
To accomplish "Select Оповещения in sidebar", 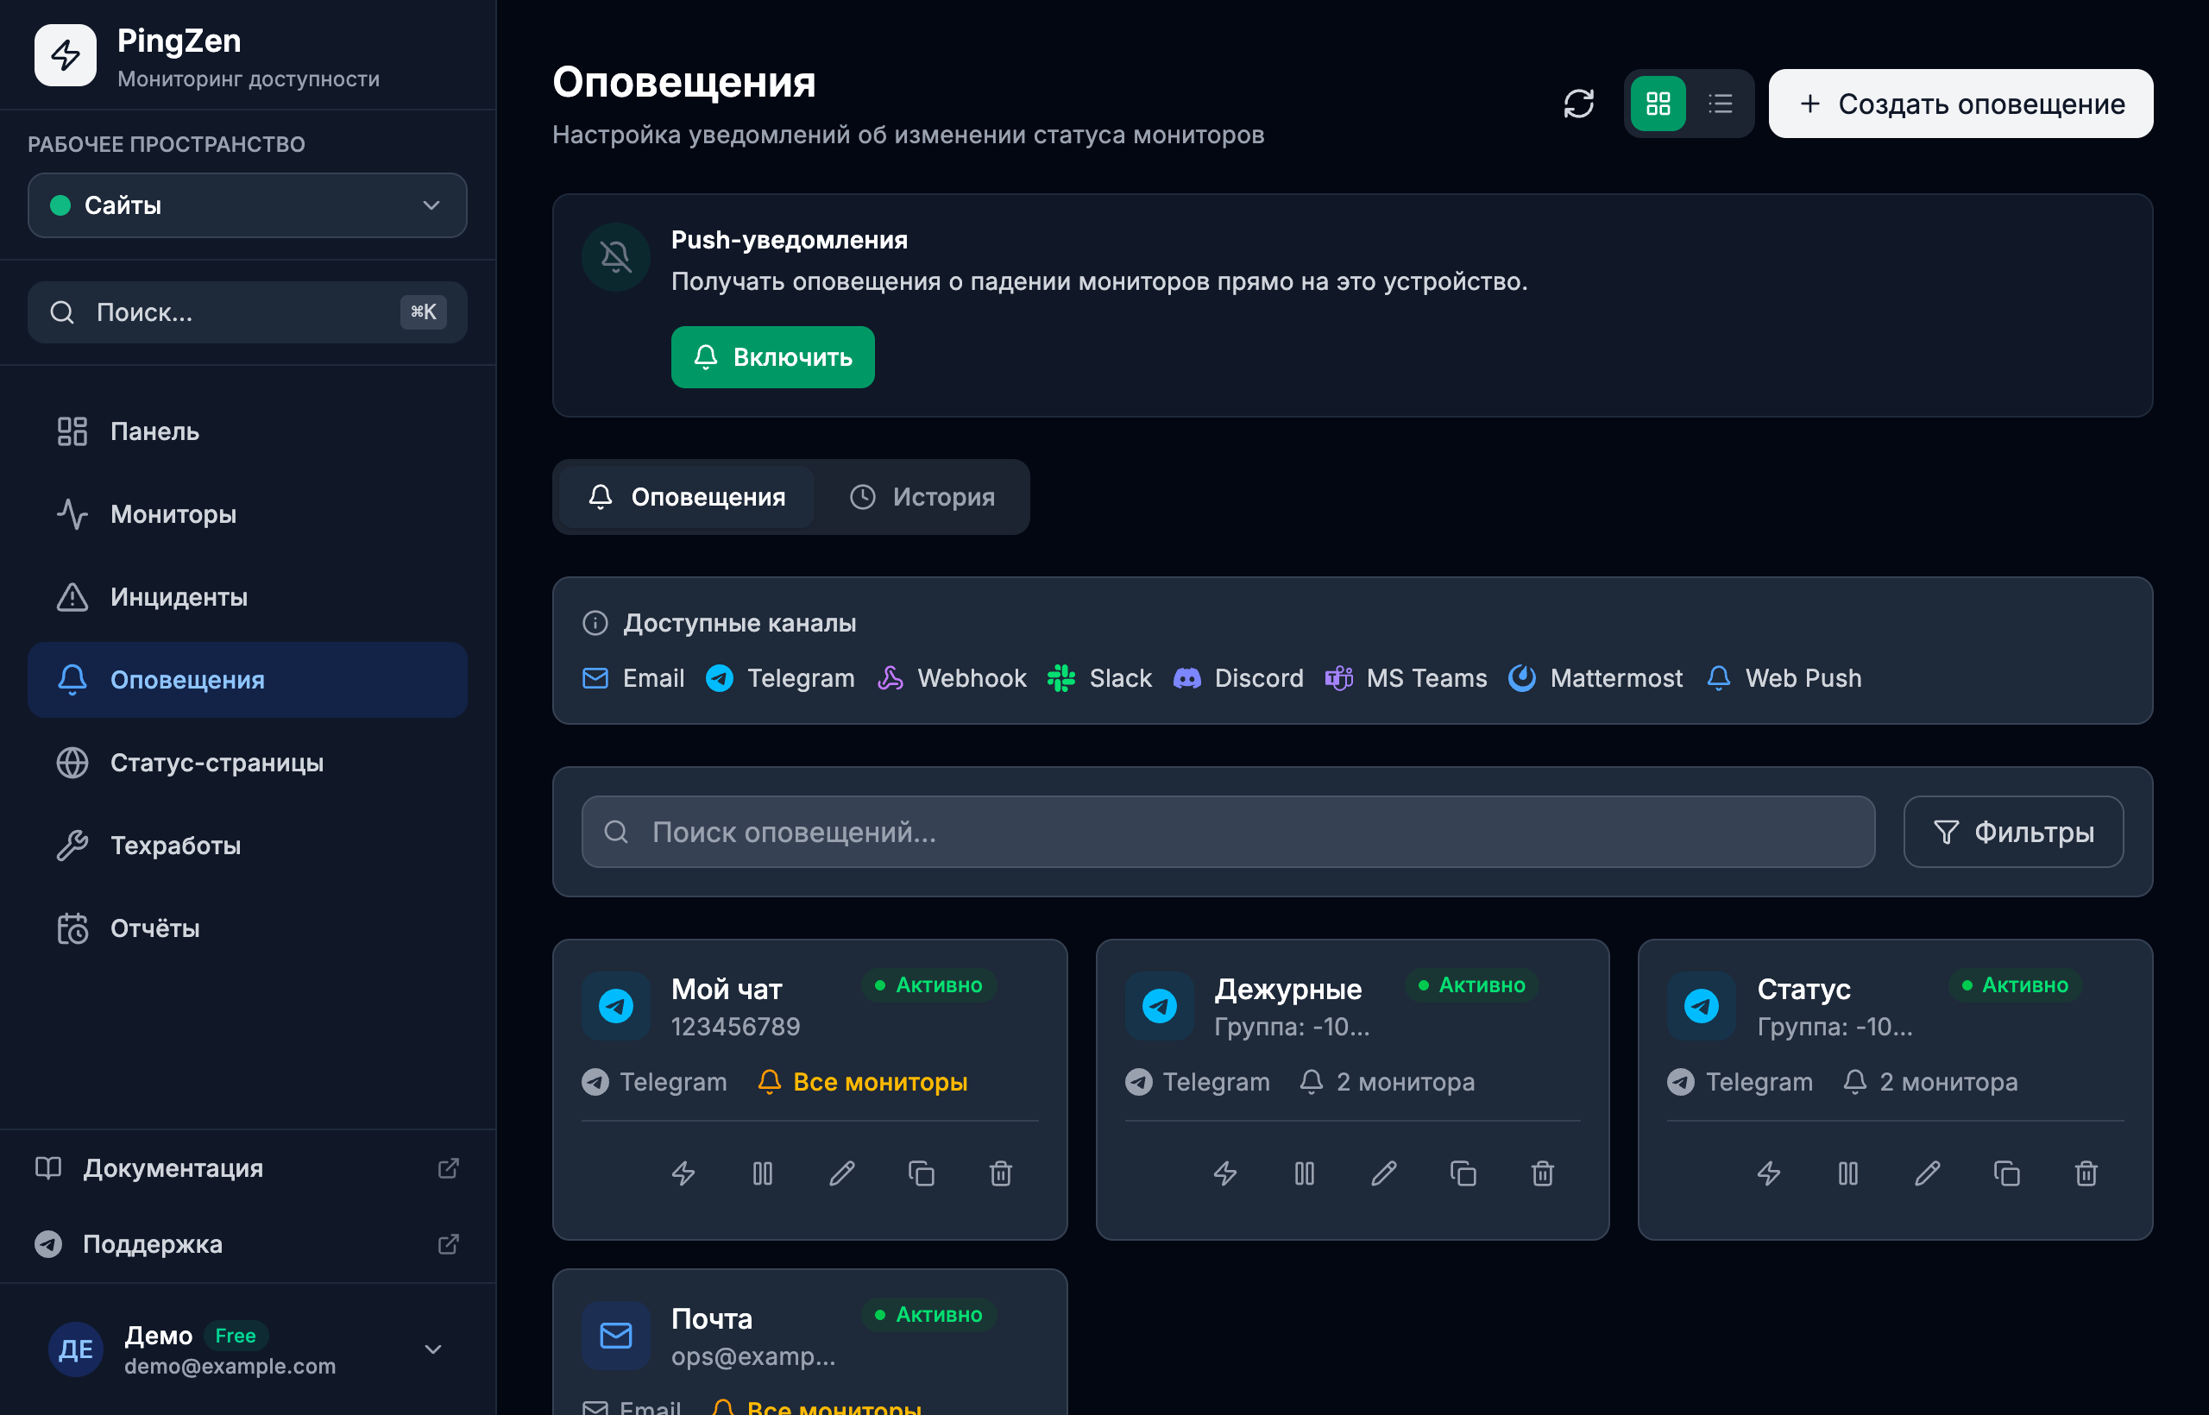I will click(x=247, y=680).
